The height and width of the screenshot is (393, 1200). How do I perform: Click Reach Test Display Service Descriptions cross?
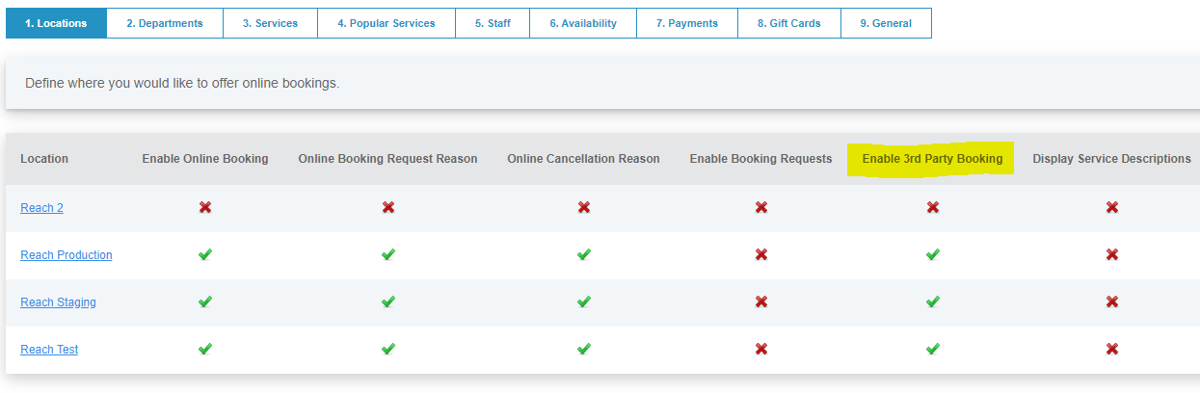(x=1112, y=349)
